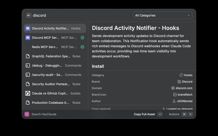Viewport: 218px width, 136px height.
Task: Click the K key badge
Action: click(190, 114)
